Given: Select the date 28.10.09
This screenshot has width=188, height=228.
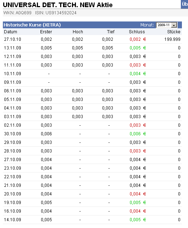Looking at the screenshot, I should [x=13, y=151].
